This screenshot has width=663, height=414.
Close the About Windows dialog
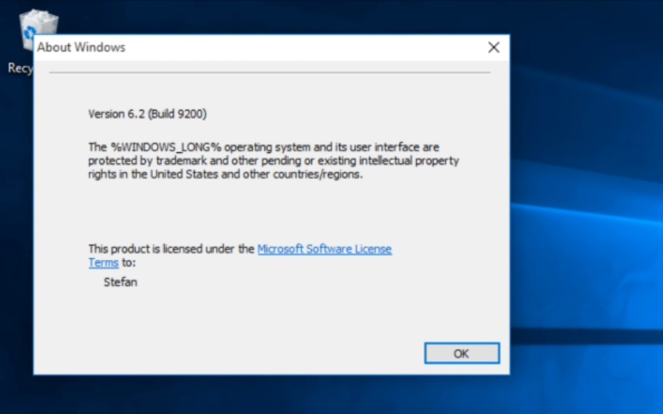coord(494,48)
